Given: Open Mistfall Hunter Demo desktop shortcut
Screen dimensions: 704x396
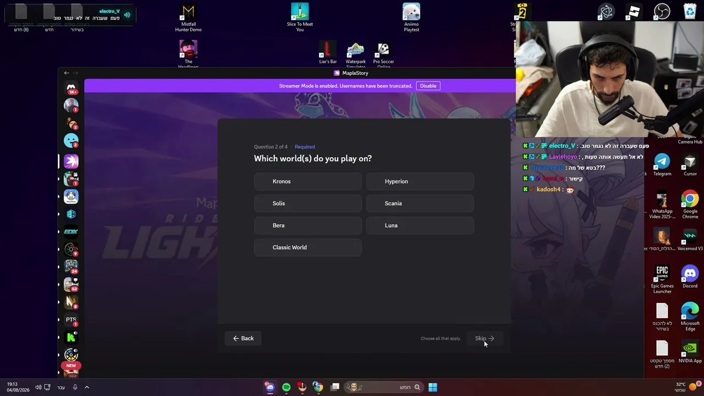Looking at the screenshot, I should pos(188,18).
